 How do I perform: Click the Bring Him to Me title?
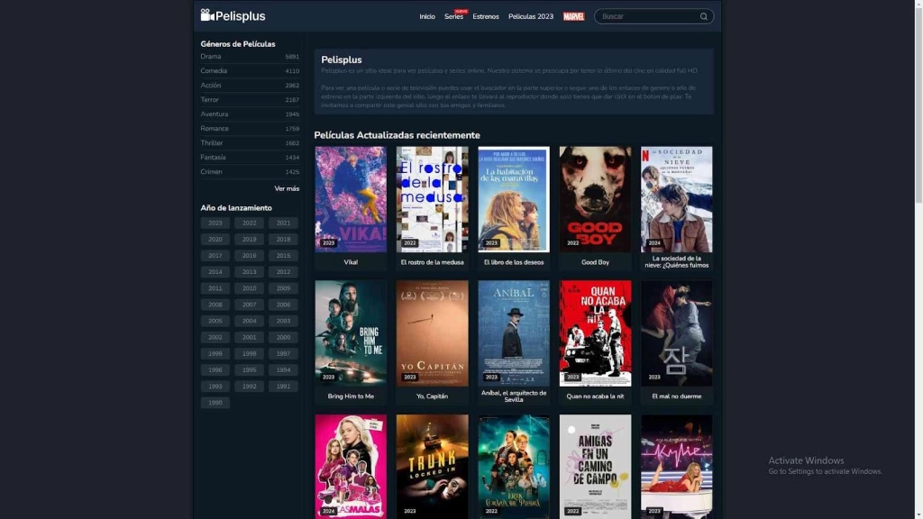point(351,396)
